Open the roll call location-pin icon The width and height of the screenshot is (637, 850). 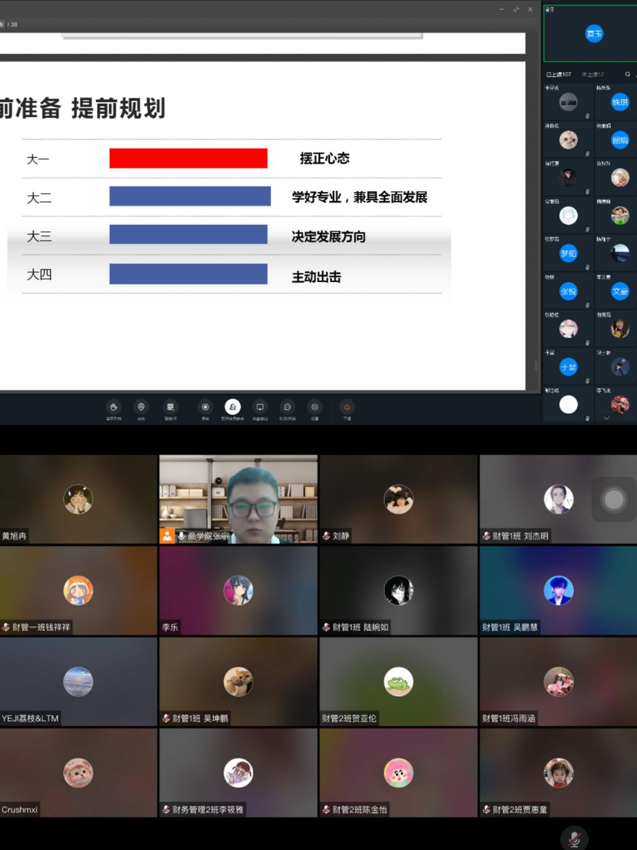pyautogui.click(x=141, y=407)
